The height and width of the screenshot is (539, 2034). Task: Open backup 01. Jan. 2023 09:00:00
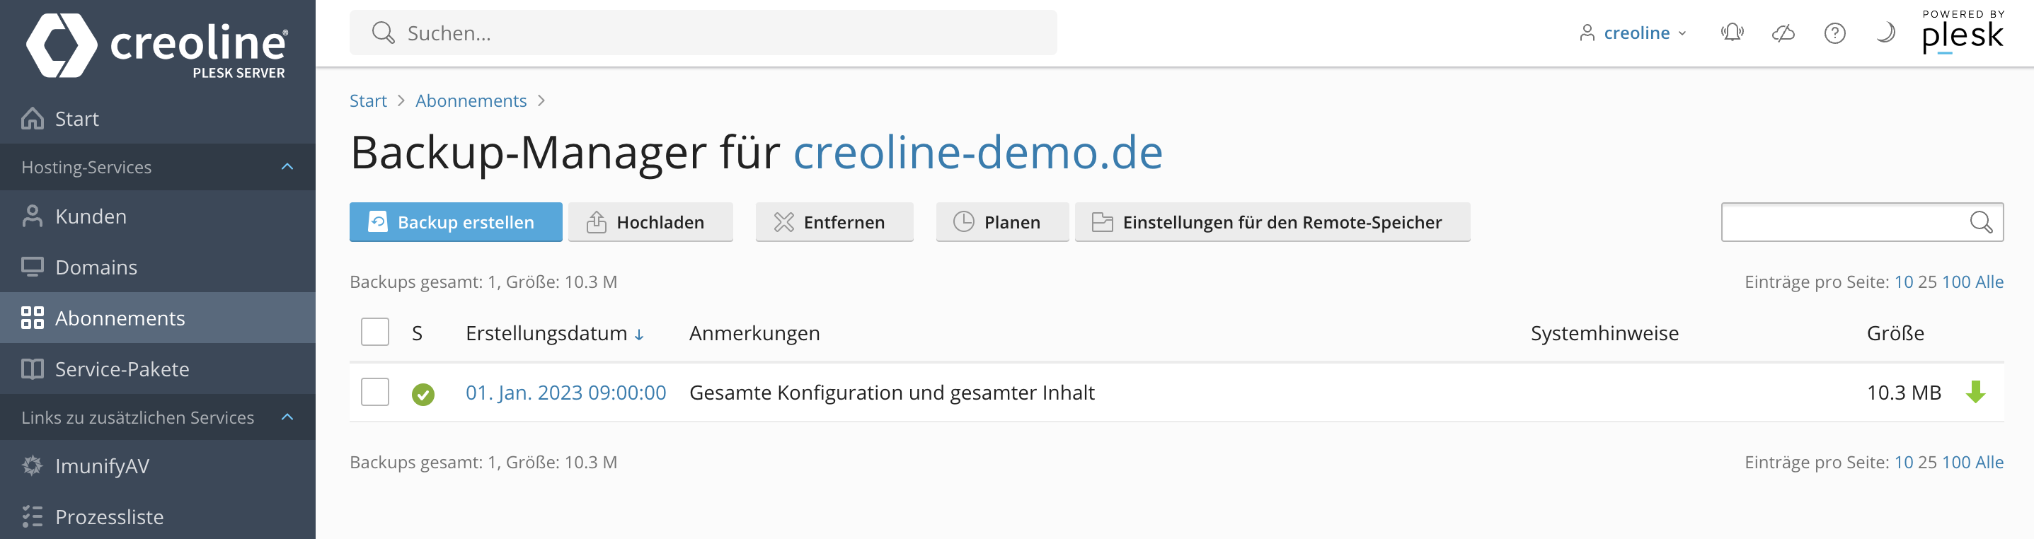point(565,392)
